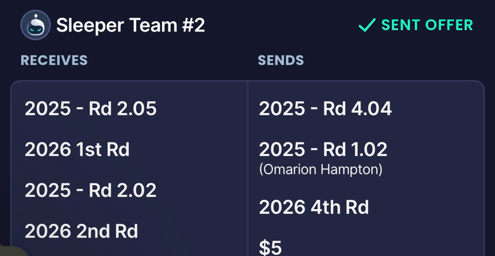Choose the 2026 2nd Rd pick

coord(82,231)
